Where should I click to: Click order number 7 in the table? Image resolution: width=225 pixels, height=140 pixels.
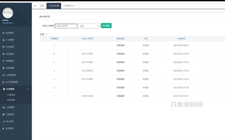click(x=54, y=45)
